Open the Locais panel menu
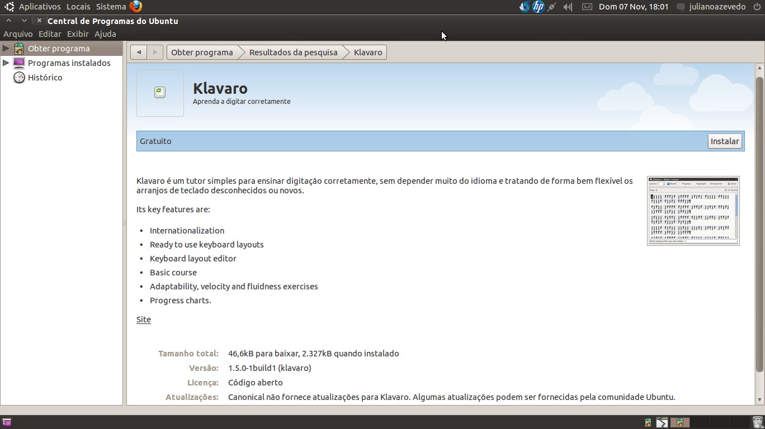The height and width of the screenshot is (429, 765). click(78, 7)
